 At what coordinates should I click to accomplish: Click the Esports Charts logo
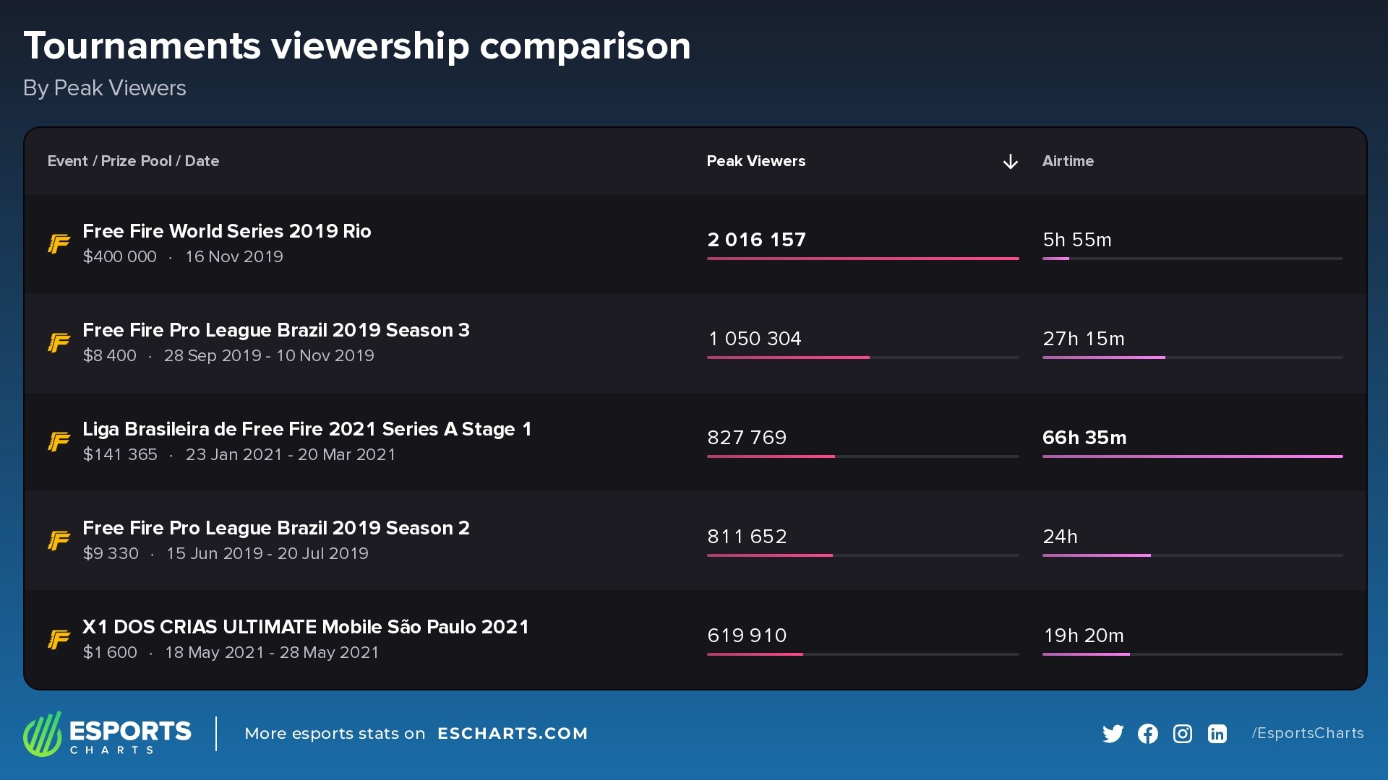107,734
